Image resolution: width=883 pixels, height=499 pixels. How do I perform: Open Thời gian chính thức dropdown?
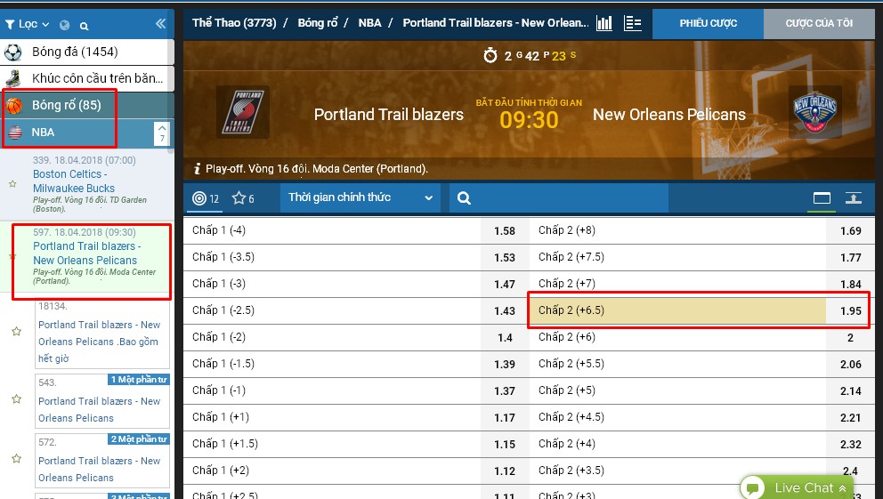point(360,197)
